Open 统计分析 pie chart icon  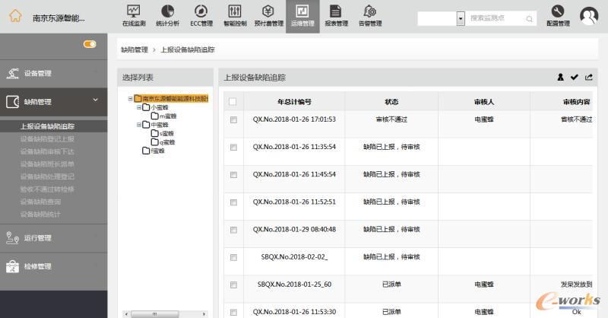pos(167,11)
